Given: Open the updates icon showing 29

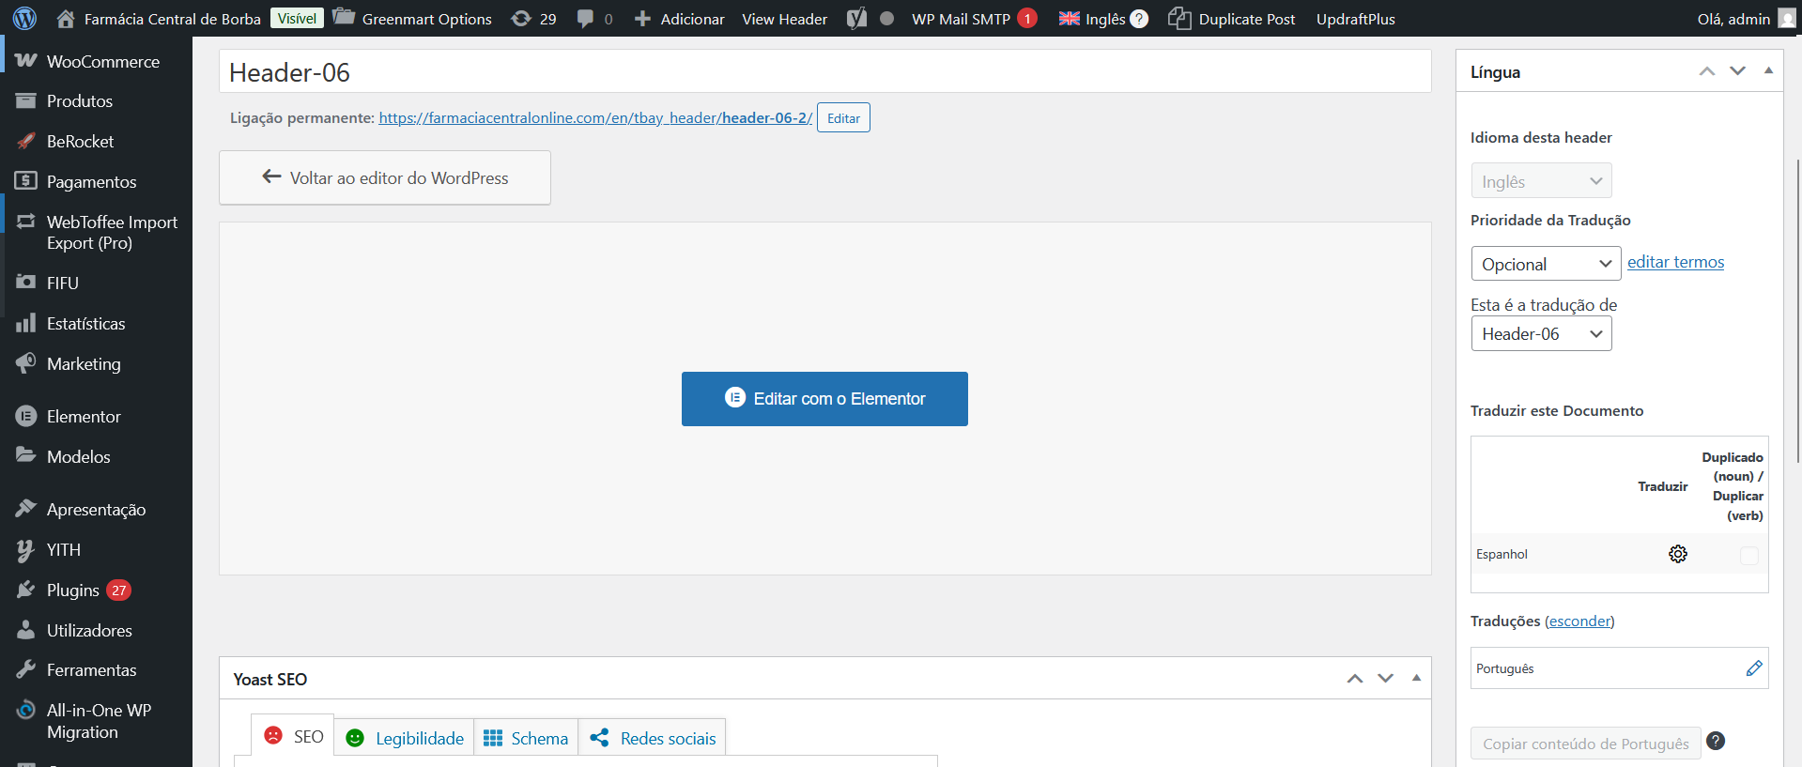Looking at the screenshot, I should coord(521,18).
